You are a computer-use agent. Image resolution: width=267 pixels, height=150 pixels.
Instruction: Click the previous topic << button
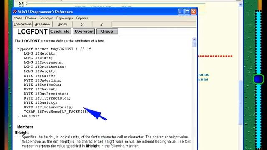click(x=82, y=24)
